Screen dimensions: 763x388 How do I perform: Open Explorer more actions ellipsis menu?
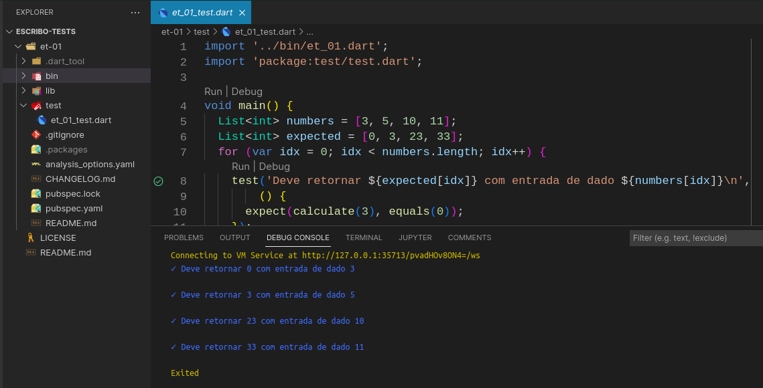tap(135, 13)
